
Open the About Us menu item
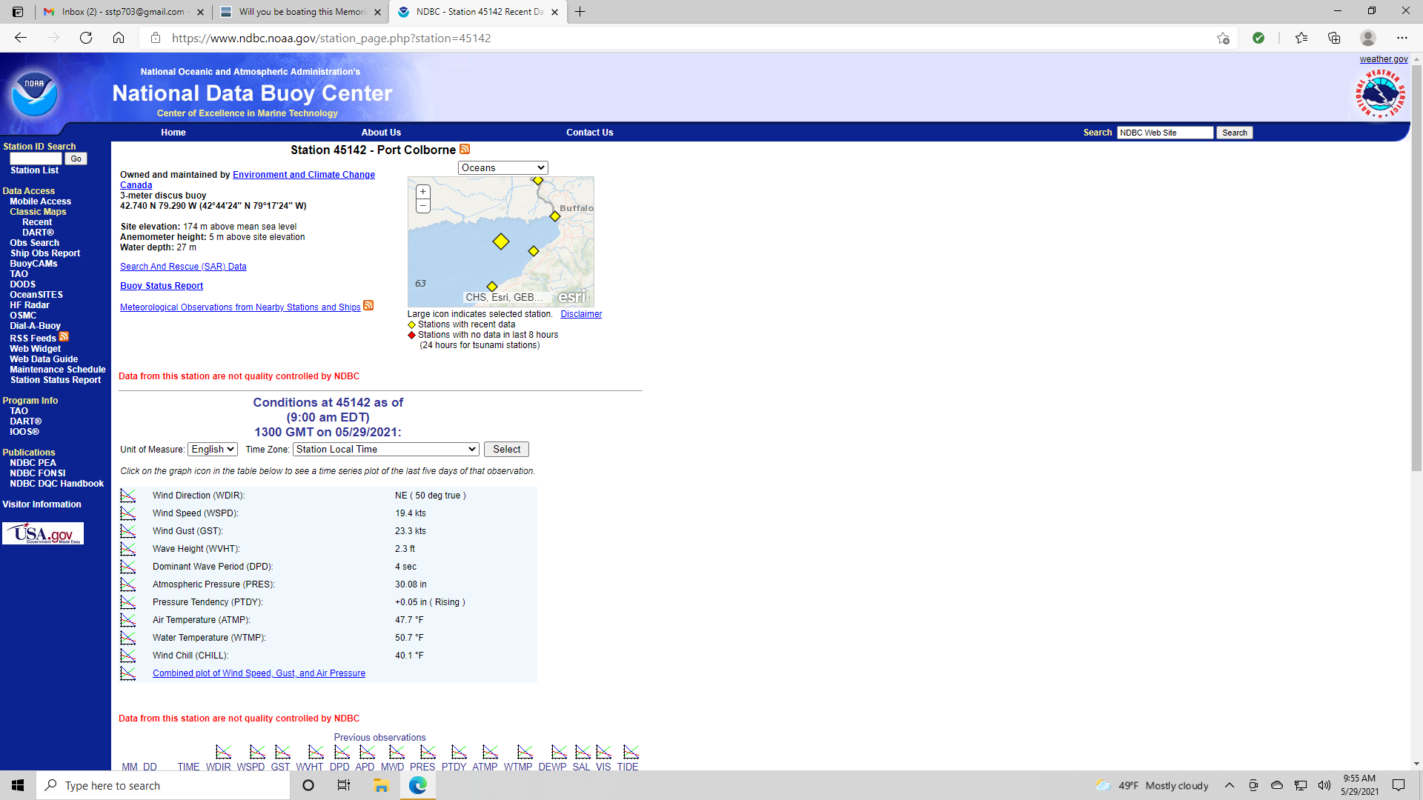click(381, 133)
